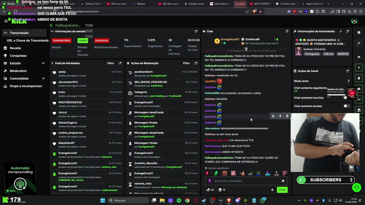Viewport: 365px width, 205px height.
Task: Switch to the Midpad browser tab
Action: (143, 4)
